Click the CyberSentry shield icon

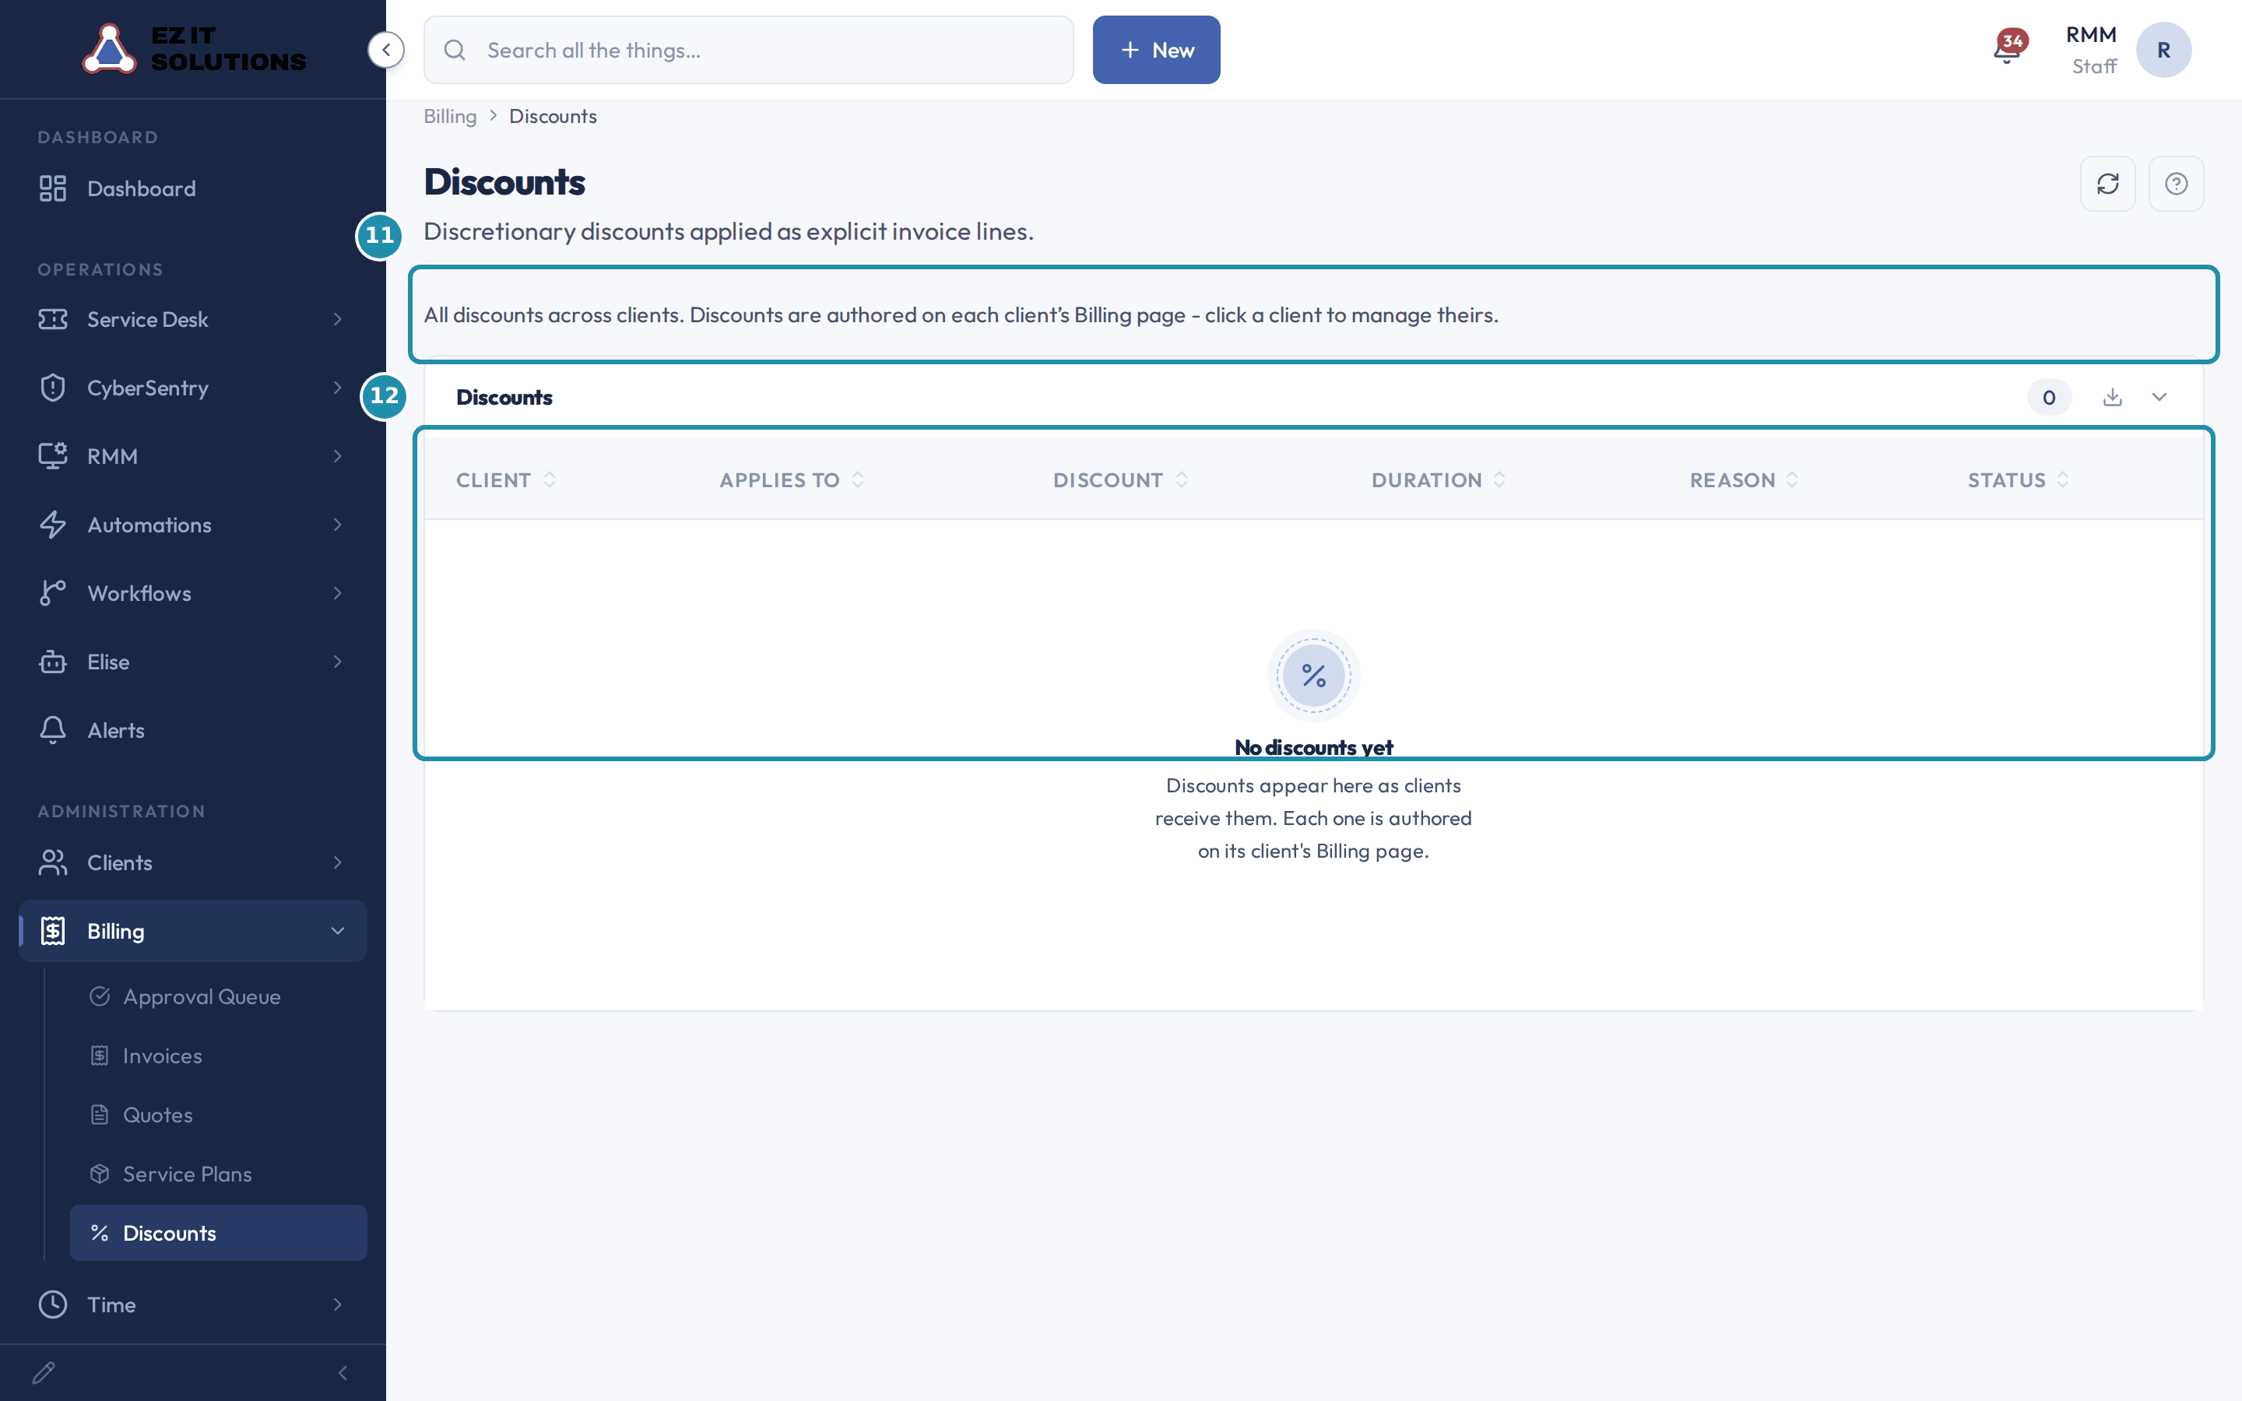point(53,388)
